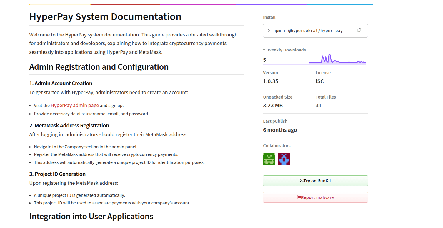
Task: Click version value 1.0.35
Action: [x=271, y=81]
